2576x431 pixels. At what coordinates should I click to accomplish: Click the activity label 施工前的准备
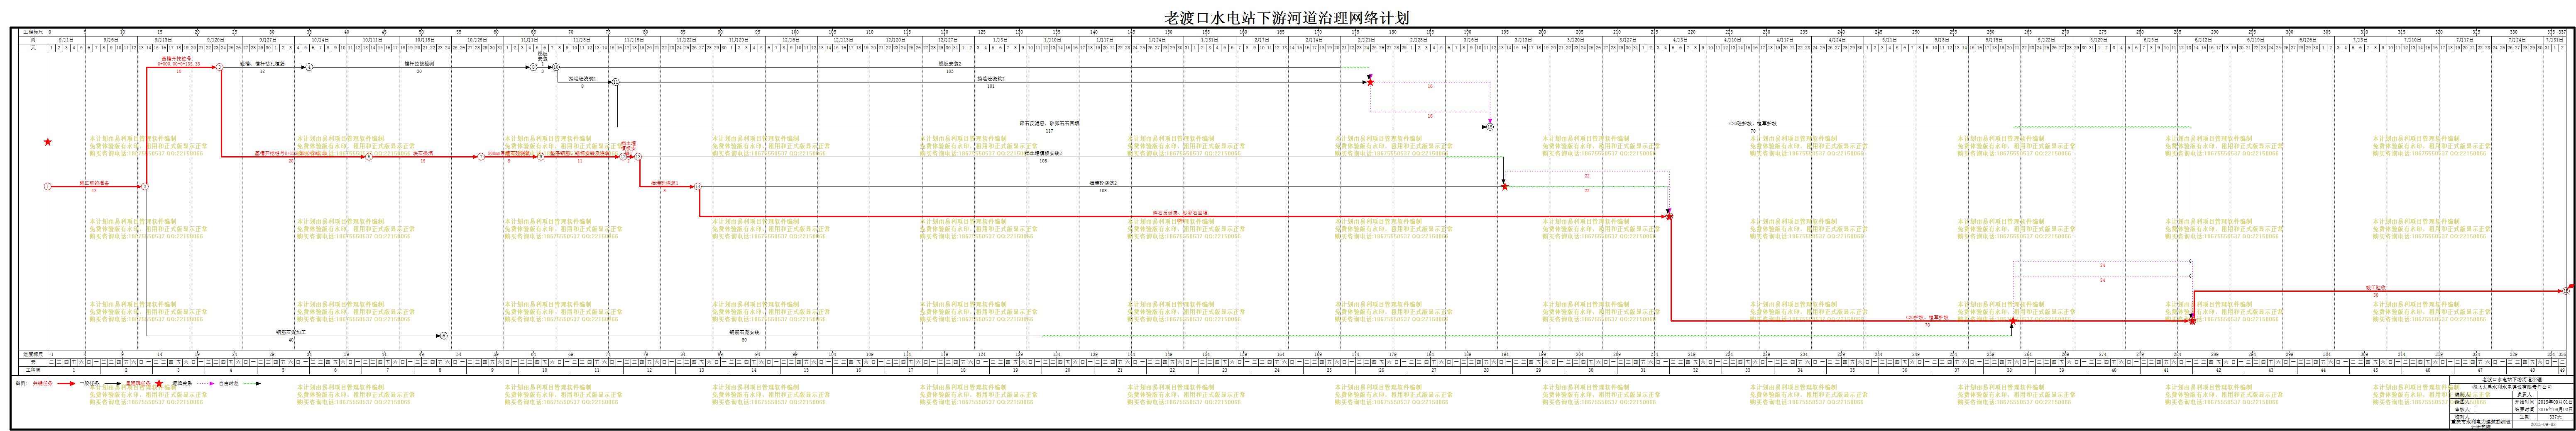94,183
